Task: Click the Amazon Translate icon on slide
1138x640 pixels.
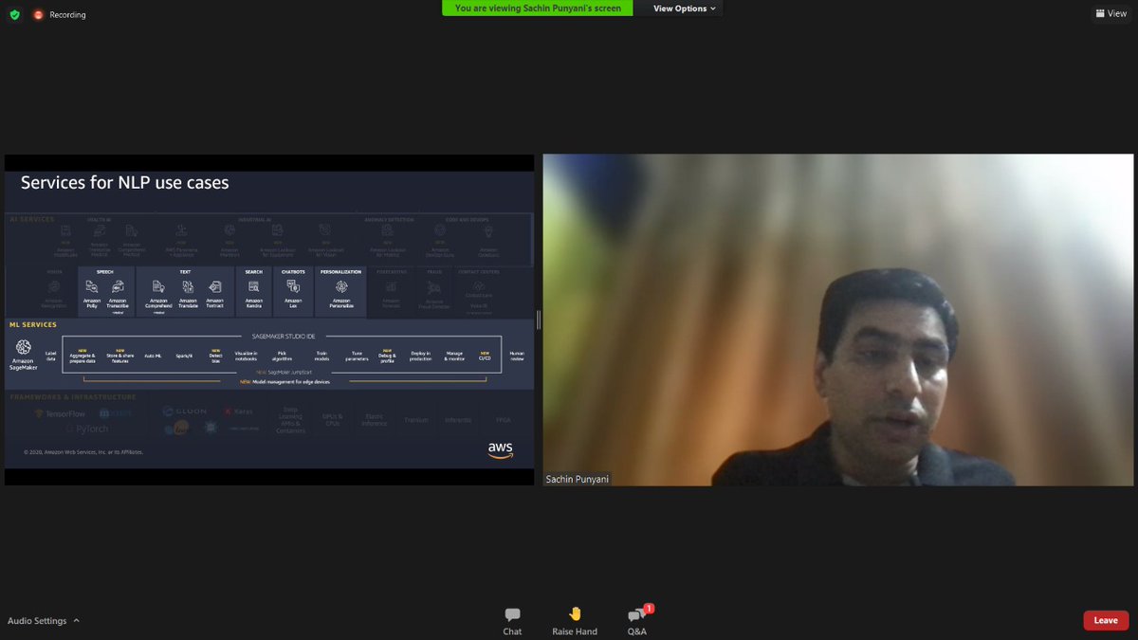Action: 188,286
